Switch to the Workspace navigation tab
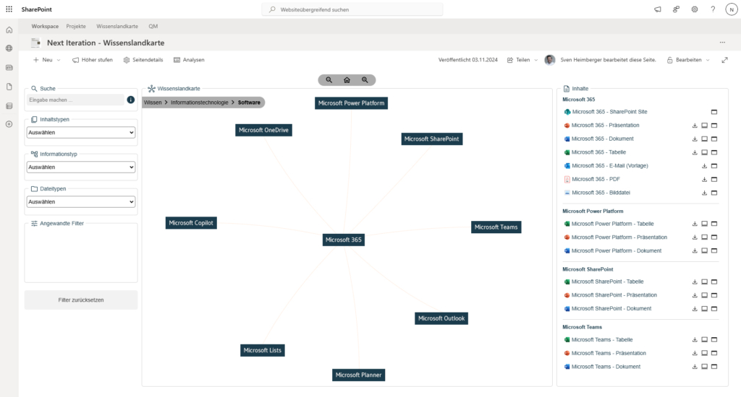This screenshot has height=397, width=741. pos(45,27)
